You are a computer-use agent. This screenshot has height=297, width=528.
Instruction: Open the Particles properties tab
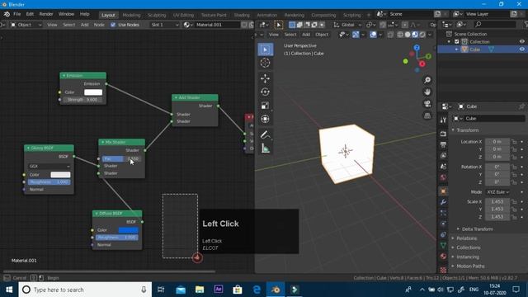coord(443,213)
